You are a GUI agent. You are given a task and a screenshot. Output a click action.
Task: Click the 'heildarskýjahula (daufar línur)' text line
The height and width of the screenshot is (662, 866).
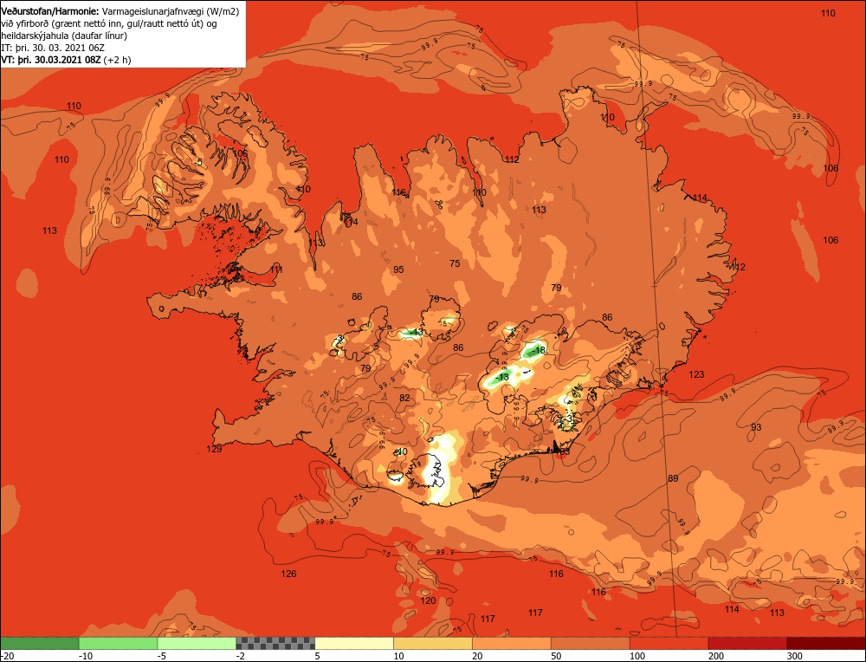point(65,36)
